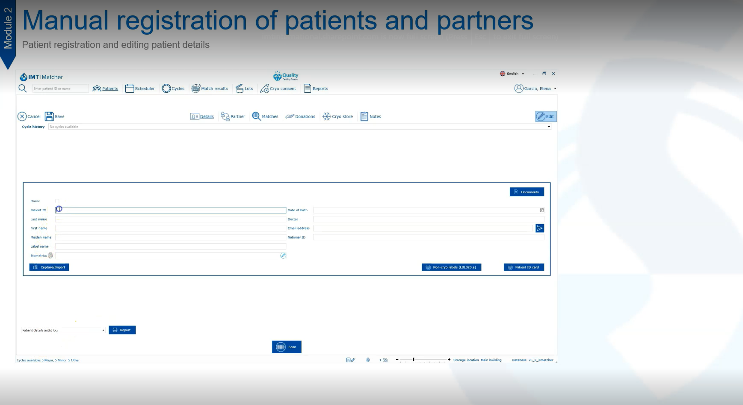Expand Patient details audit log dropdown
Screen dimensions: 743x405
(x=103, y=330)
